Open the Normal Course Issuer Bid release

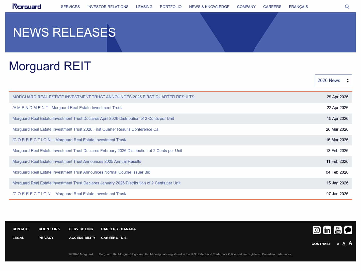81,172
